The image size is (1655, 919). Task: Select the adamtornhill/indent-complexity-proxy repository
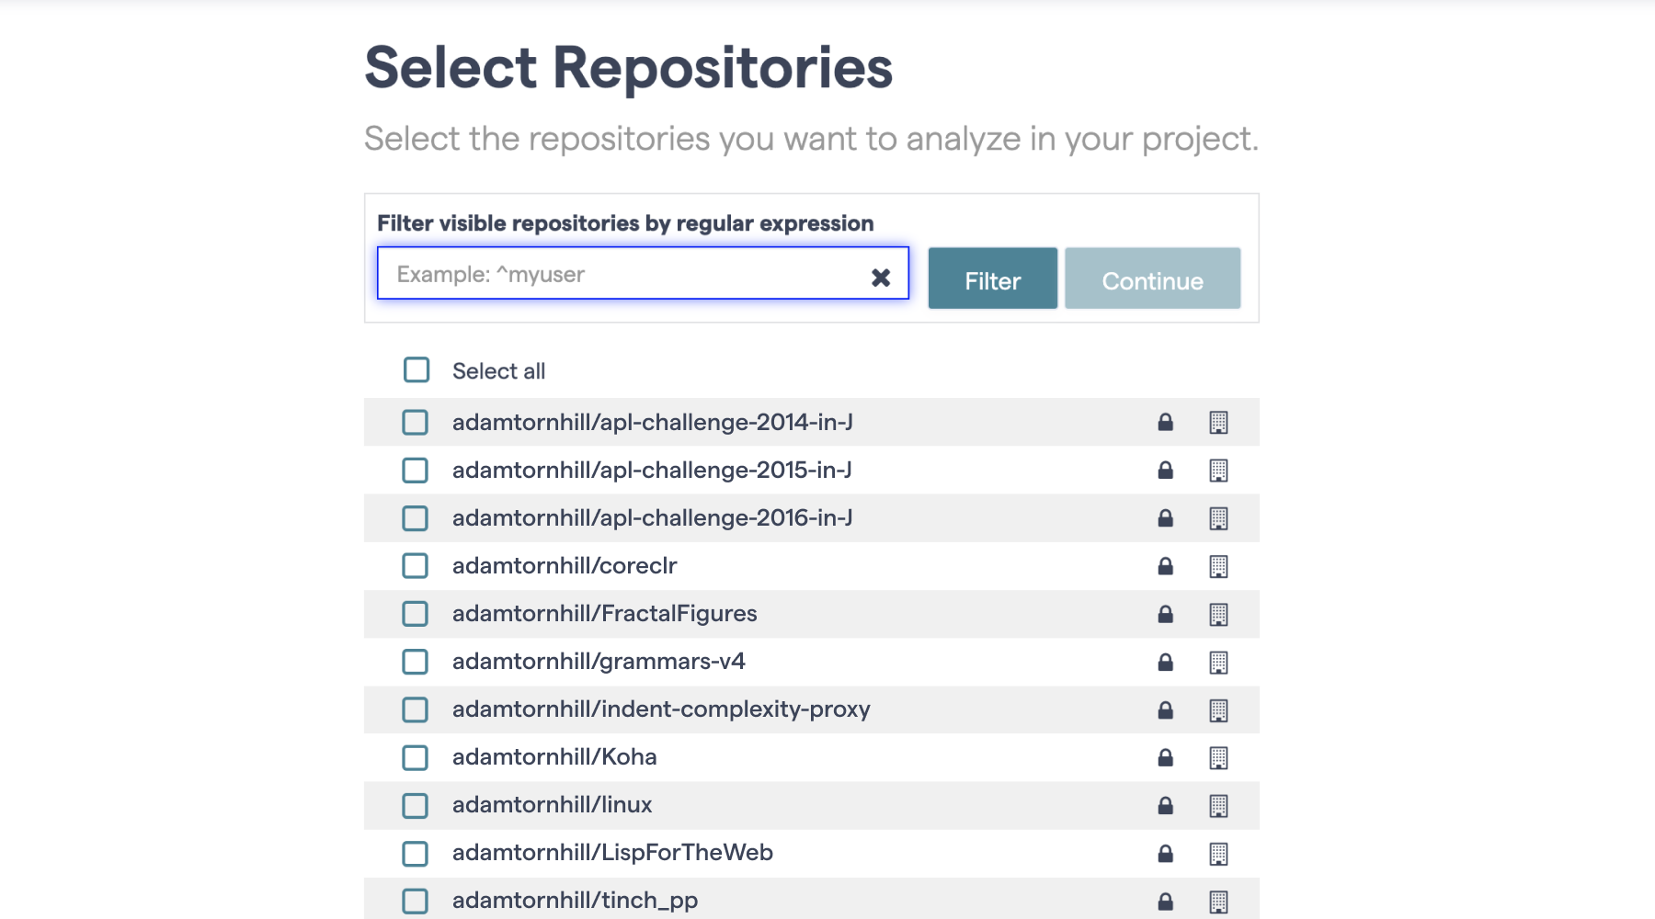click(x=416, y=709)
